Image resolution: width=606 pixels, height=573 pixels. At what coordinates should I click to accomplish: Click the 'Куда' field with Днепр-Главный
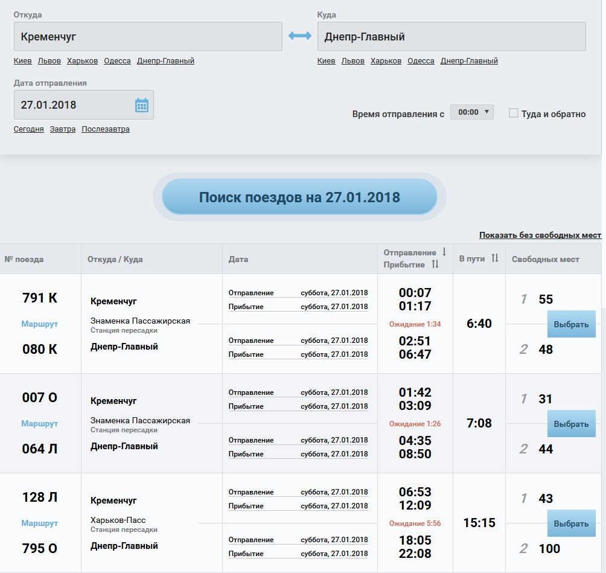(x=451, y=37)
